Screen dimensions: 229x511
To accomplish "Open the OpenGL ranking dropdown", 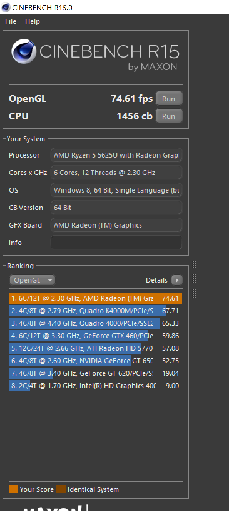I will pos(32,280).
